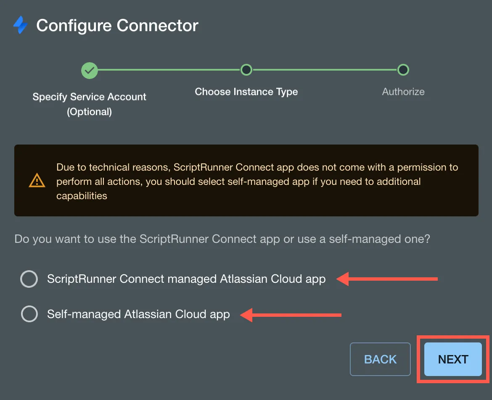Click the NEXT button
This screenshot has height=400, width=492.
(453, 359)
